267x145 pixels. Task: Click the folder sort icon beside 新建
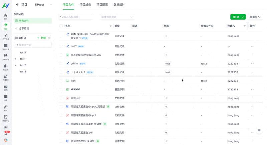tap(49, 38)
